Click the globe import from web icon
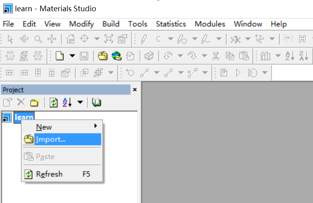Screen dimensions: 313x203 117,56
